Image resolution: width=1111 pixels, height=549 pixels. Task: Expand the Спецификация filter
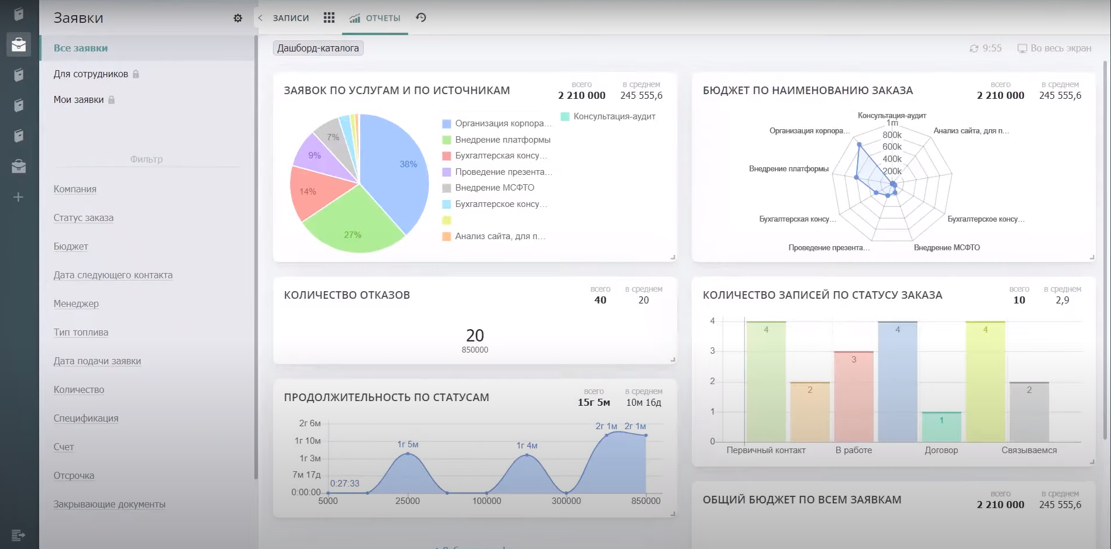point(86,418)
